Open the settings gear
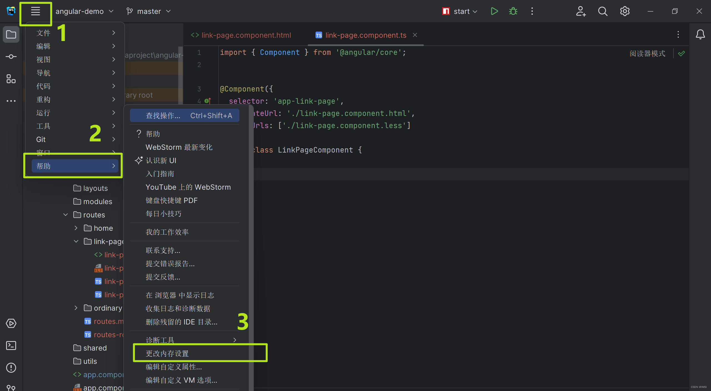This screenshot has height=391, width=711. [x=624, y=11]
